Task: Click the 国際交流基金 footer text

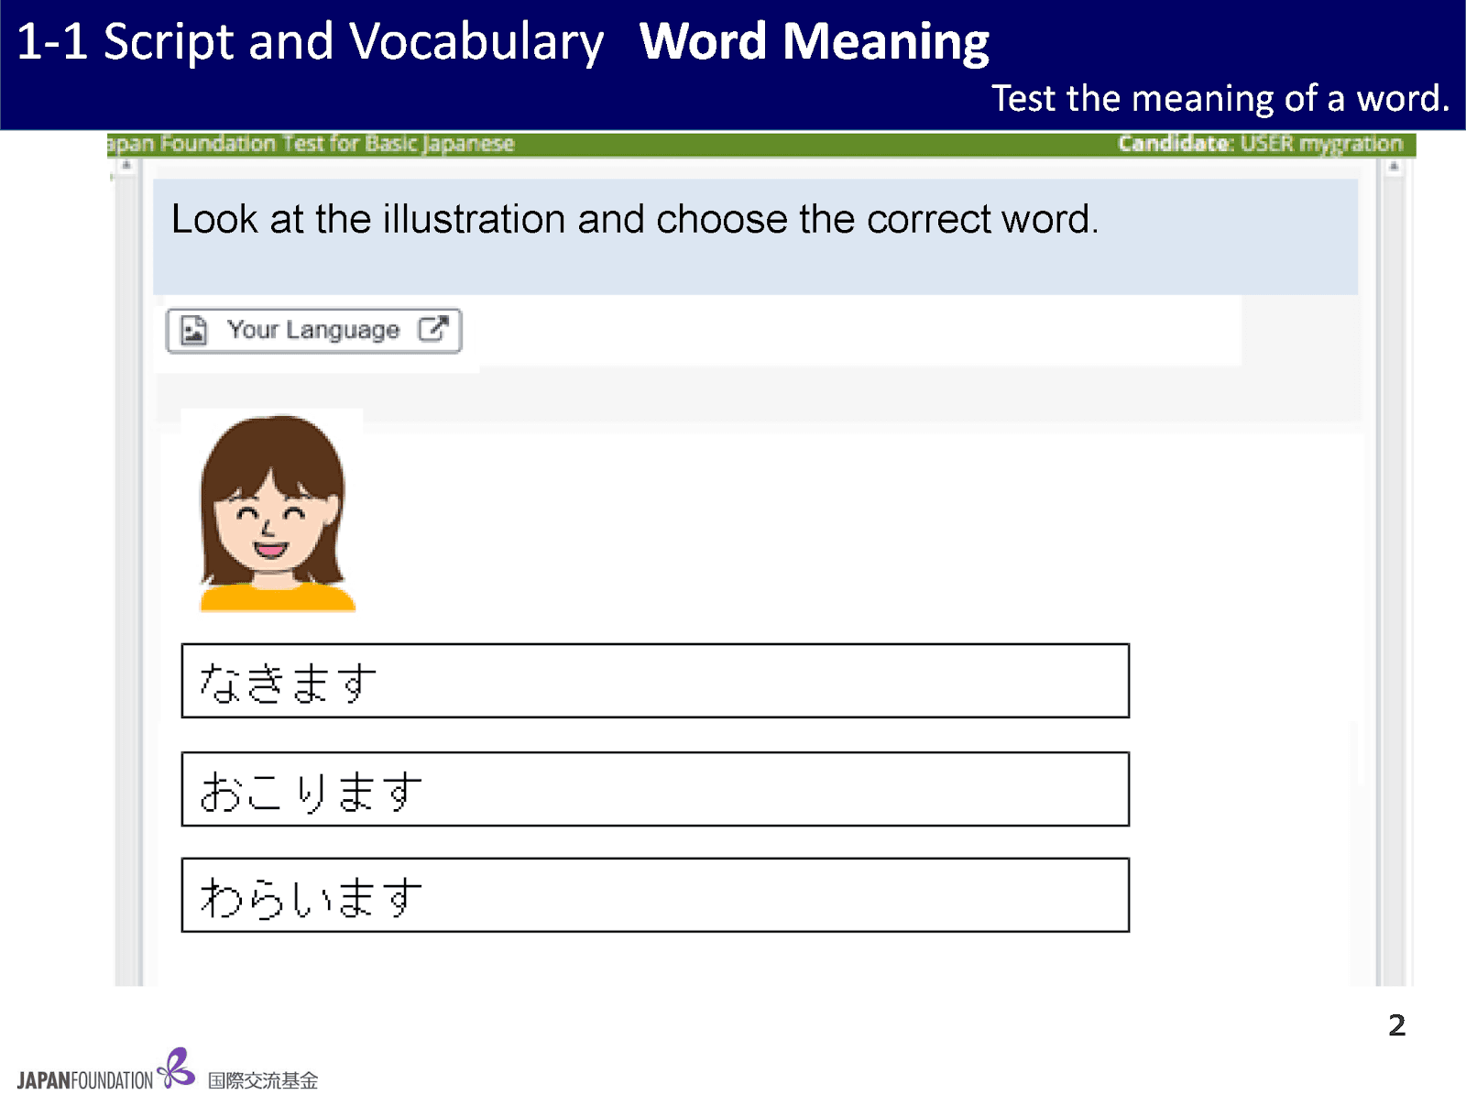Action: tap(263, 1080)
